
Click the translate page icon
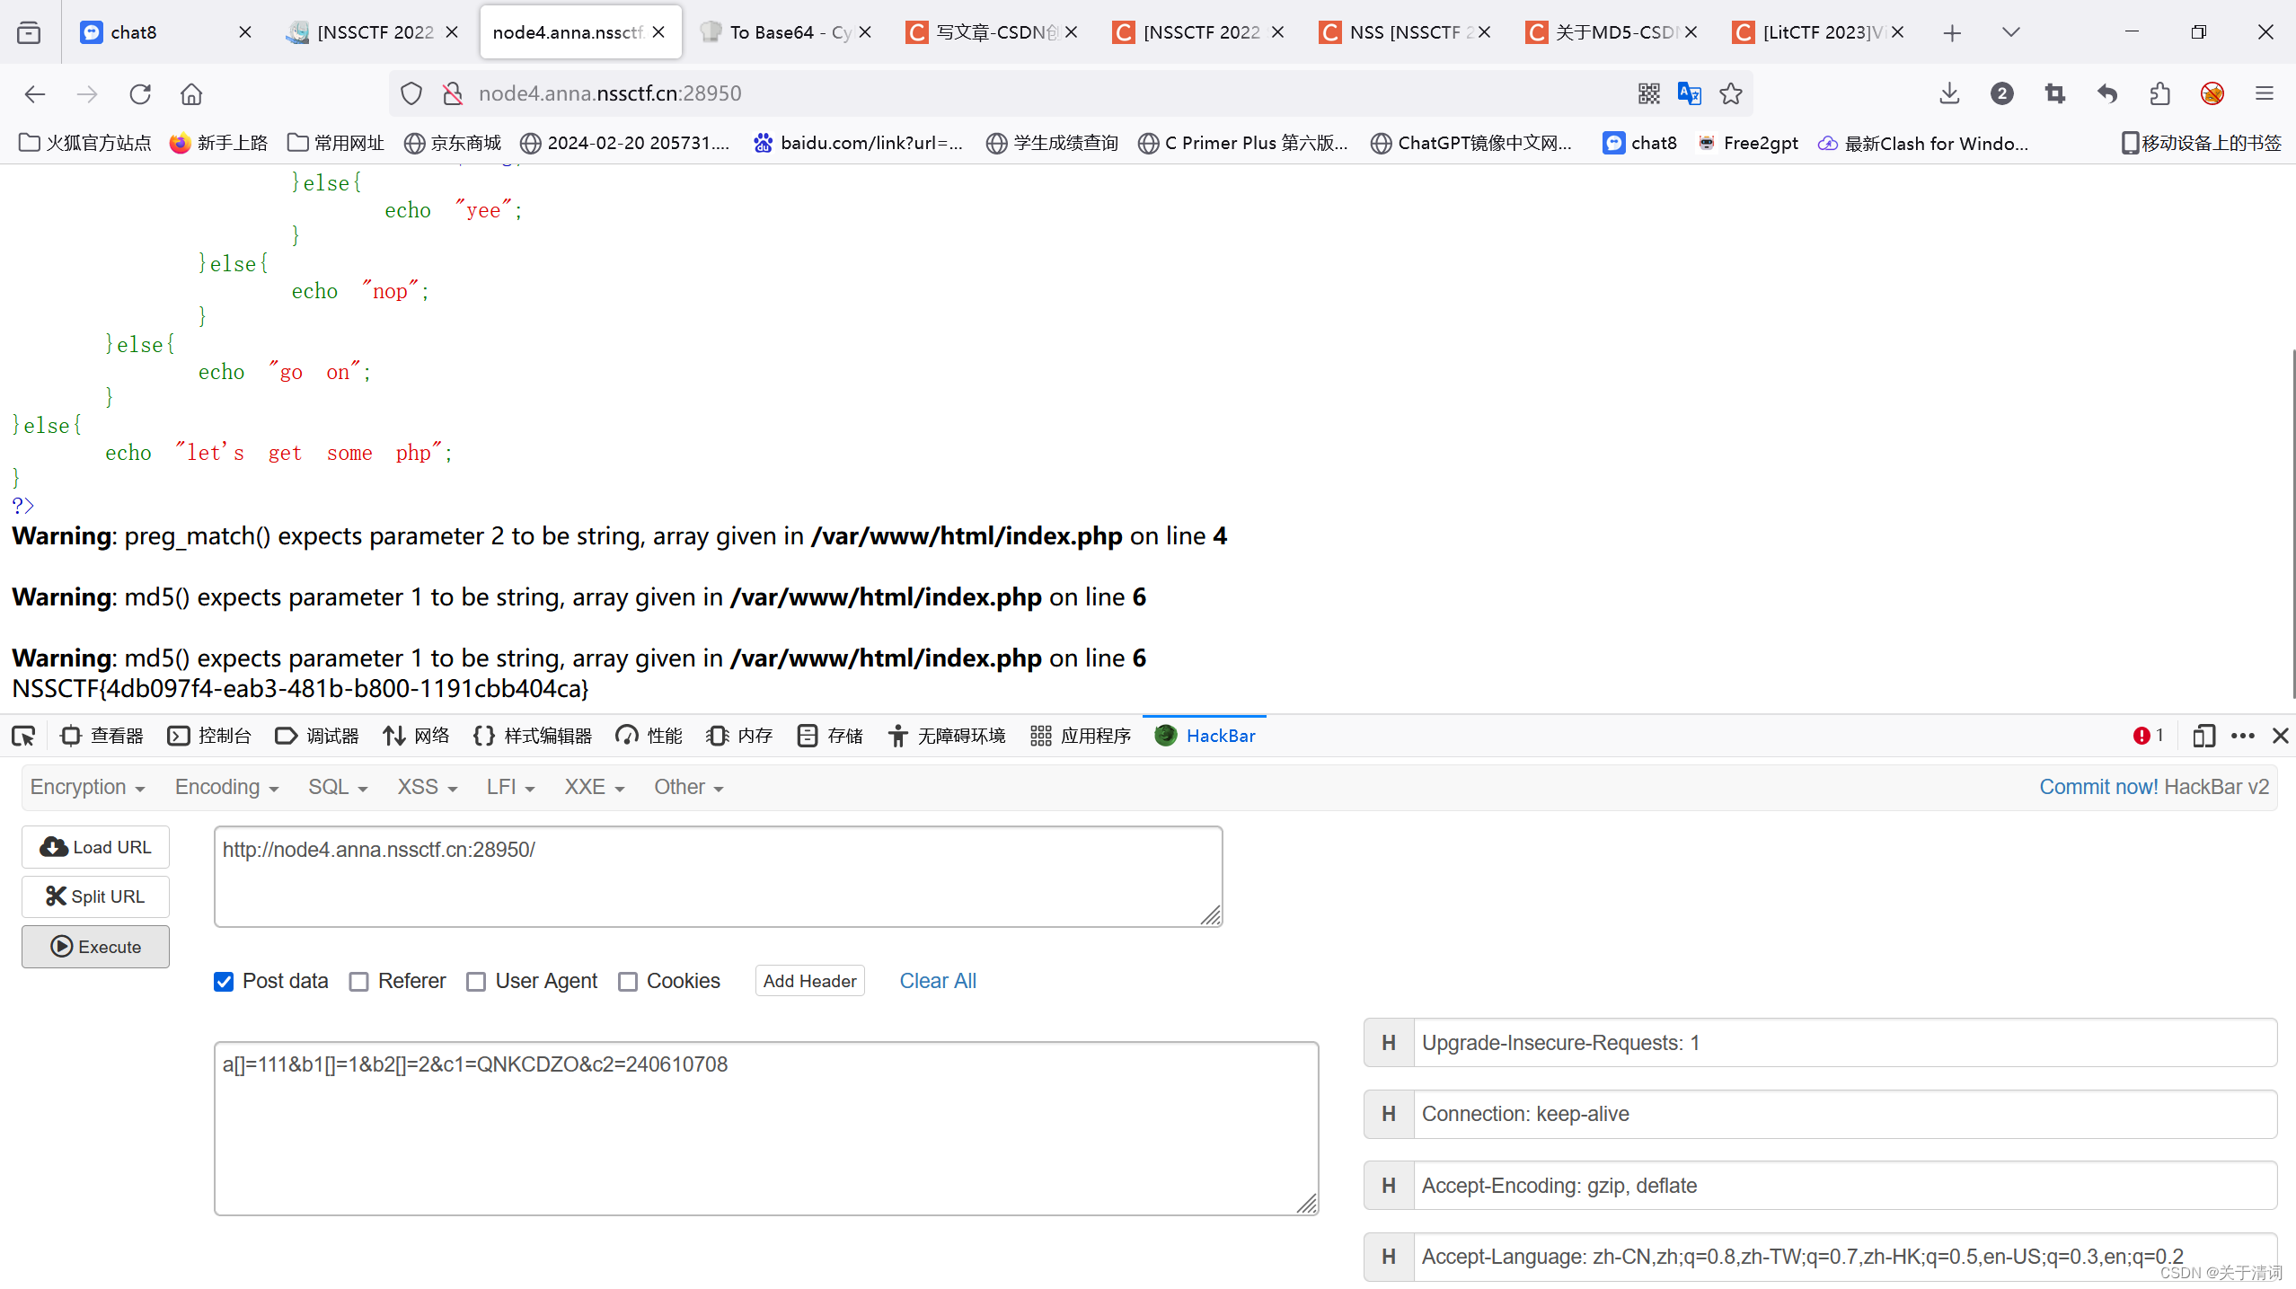(x=1689, y=93)
